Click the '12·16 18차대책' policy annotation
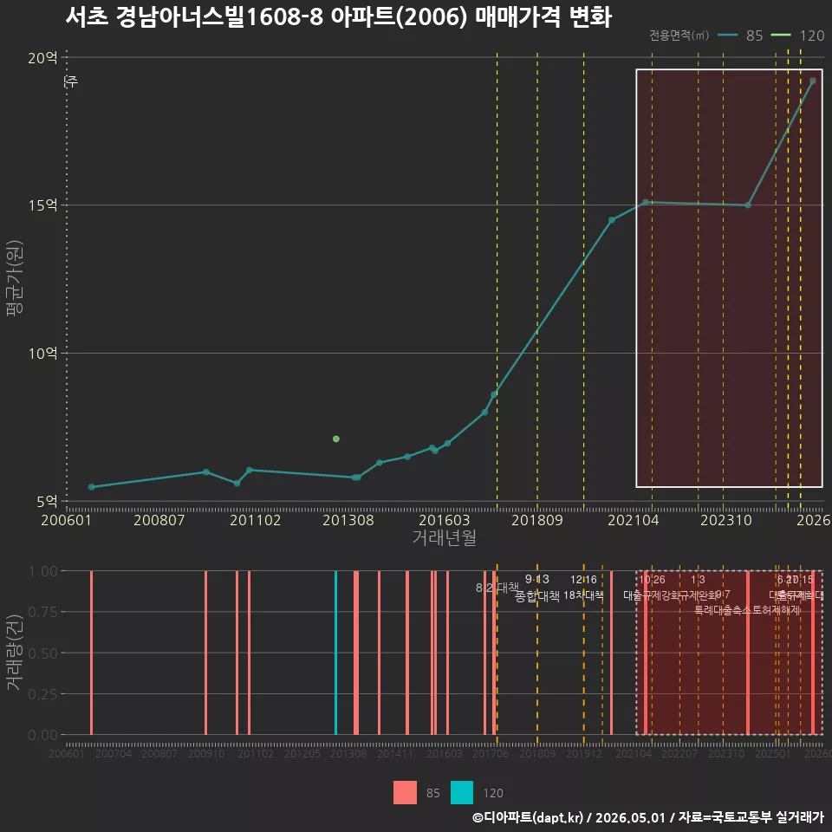832x832 pixels. click(x=583, y=588)
